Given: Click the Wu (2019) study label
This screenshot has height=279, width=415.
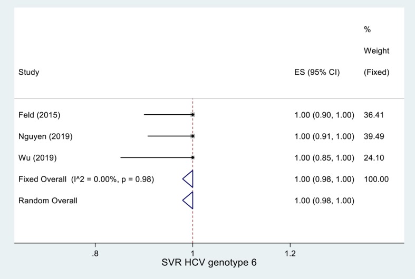Looking at the screenshot, I should coord(37,158).
